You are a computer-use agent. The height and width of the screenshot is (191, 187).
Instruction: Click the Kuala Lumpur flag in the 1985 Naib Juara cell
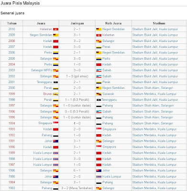(x=99, y=177)
